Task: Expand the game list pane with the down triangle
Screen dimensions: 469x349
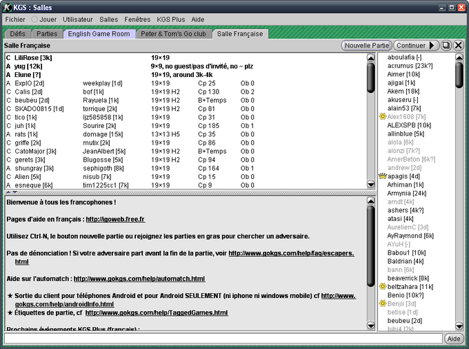Action: [x=14, y=192]
